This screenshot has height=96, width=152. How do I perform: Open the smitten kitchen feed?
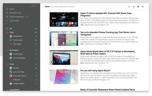coord(19,83)
